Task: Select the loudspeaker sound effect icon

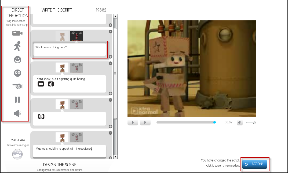Action: [x=17, y=113]
